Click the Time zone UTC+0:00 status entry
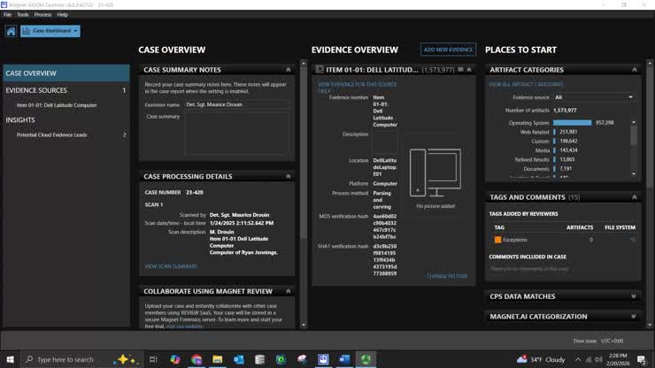Viewport: 655px width, 368px height. click(x=597, y=341)
